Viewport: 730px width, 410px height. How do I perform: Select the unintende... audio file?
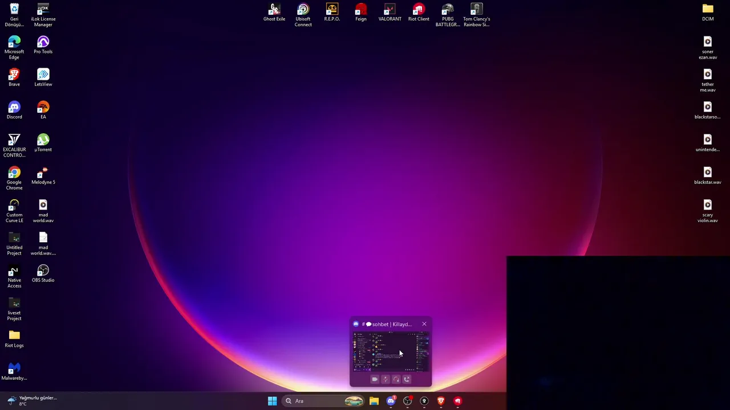coord(708,143)
